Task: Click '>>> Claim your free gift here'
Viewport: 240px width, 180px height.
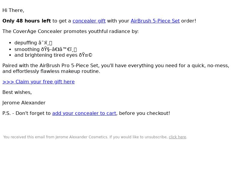Action: [39, 82]
